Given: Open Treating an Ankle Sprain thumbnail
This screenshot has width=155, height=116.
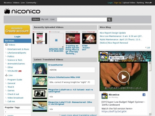Looking at the screenshot, I should [73, 38].
